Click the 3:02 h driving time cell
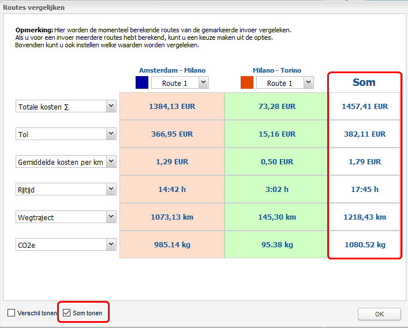 [x=277, y=189]
